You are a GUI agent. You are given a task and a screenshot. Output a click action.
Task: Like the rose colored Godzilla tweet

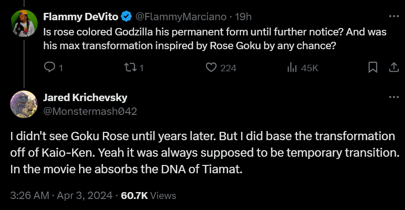[211, 68]
